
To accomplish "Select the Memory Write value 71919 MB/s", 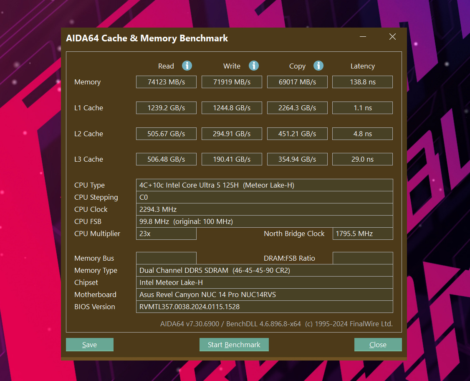I will tap(232, 82).
